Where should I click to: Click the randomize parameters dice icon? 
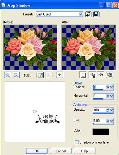click(x=109, y=75)
